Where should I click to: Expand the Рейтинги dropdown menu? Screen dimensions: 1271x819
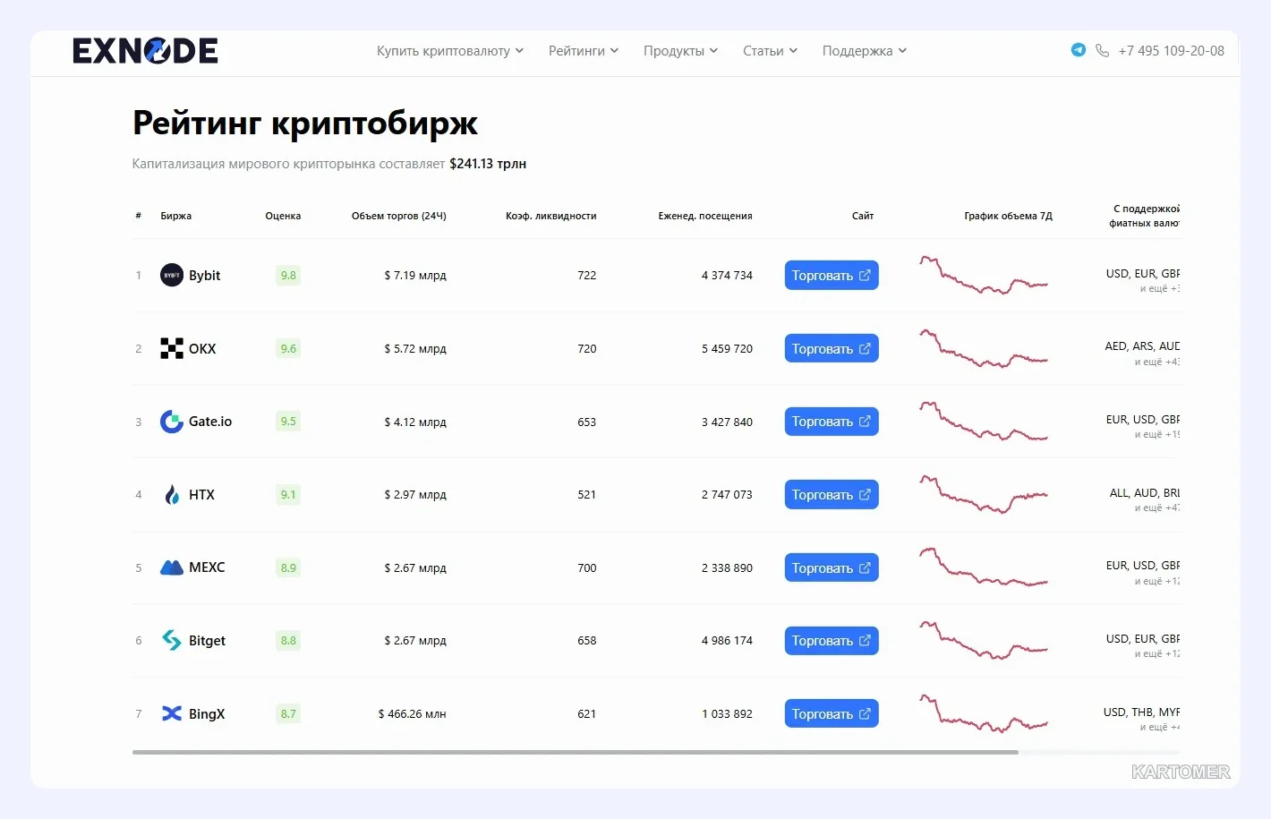584,51
